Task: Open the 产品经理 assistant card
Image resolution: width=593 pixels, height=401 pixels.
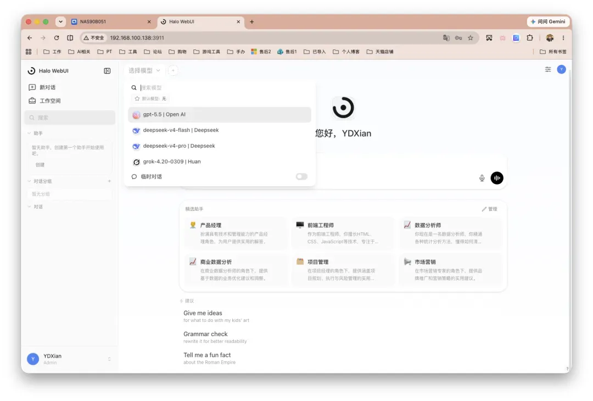Action: click(236, 233)
